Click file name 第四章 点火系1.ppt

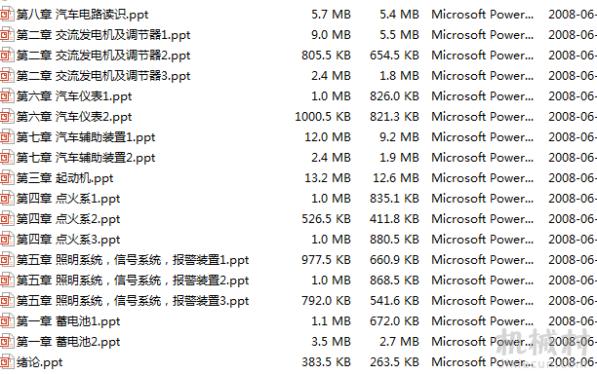point(68,199)
